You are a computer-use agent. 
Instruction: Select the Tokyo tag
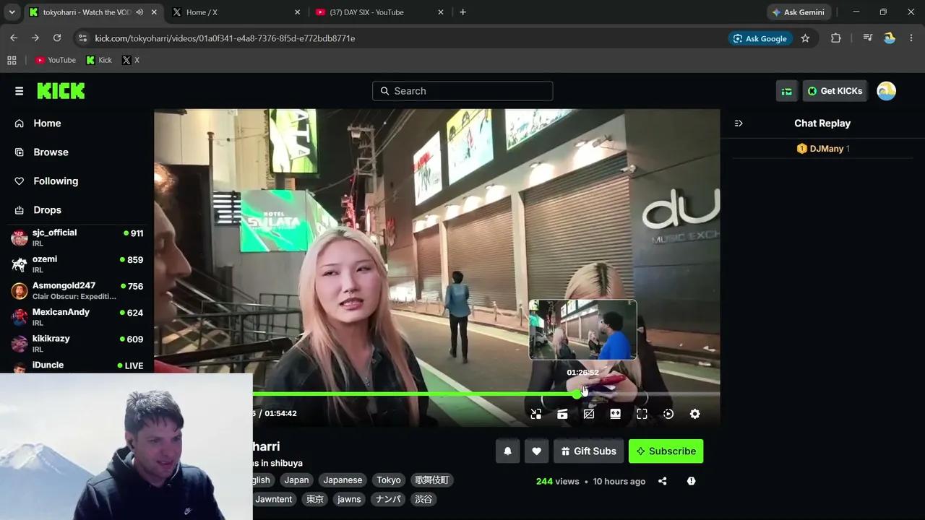[x=388, y=480]
